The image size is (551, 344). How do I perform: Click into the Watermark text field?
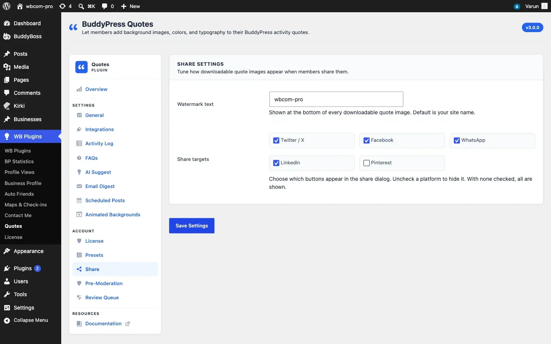pos(336,99)
